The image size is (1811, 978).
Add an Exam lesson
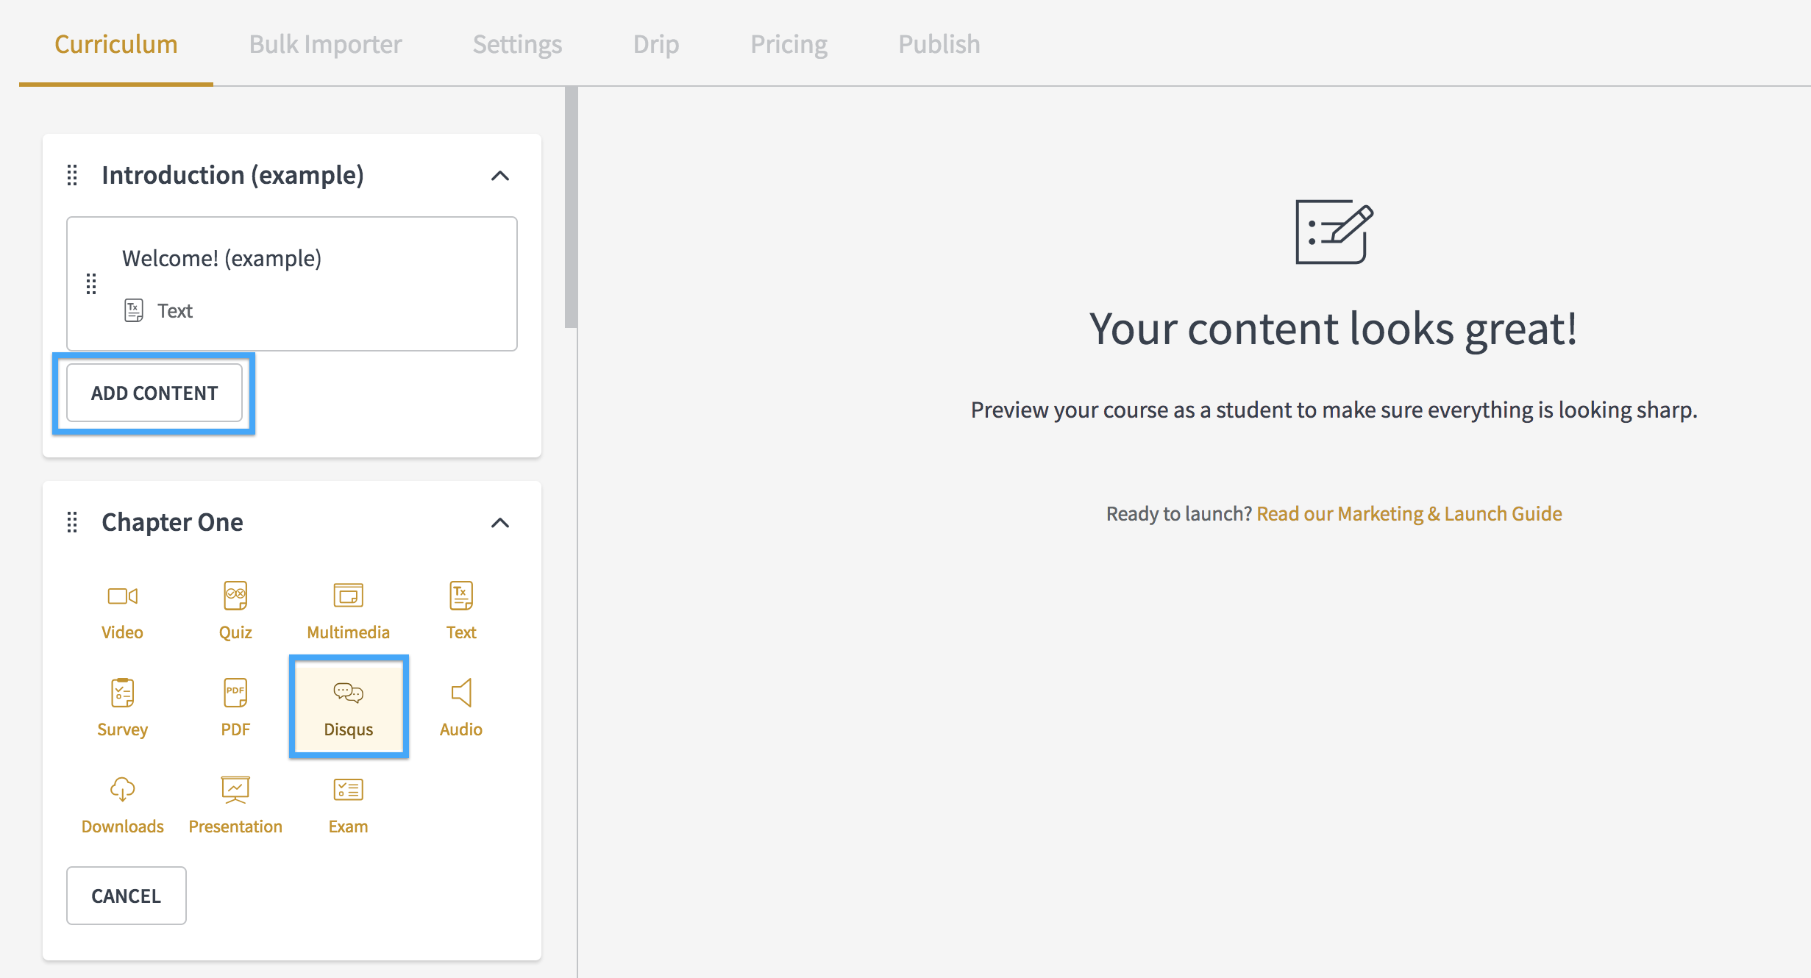pyautogui.click(x=348, y=804)
